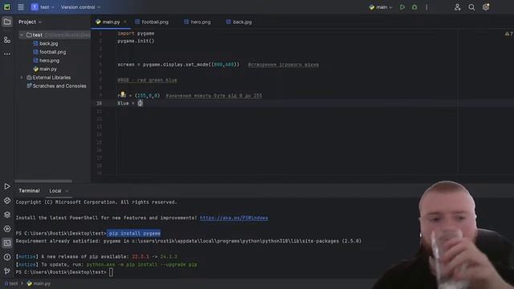
Task: Place cursor on the import pygame line
Action: coord(136,34)
